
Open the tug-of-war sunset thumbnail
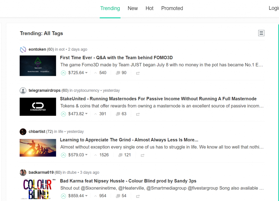click(x=38, y=148)
